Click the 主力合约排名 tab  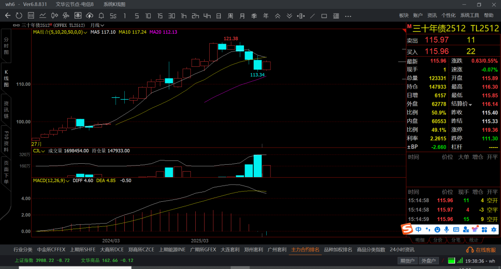point(305,250)
